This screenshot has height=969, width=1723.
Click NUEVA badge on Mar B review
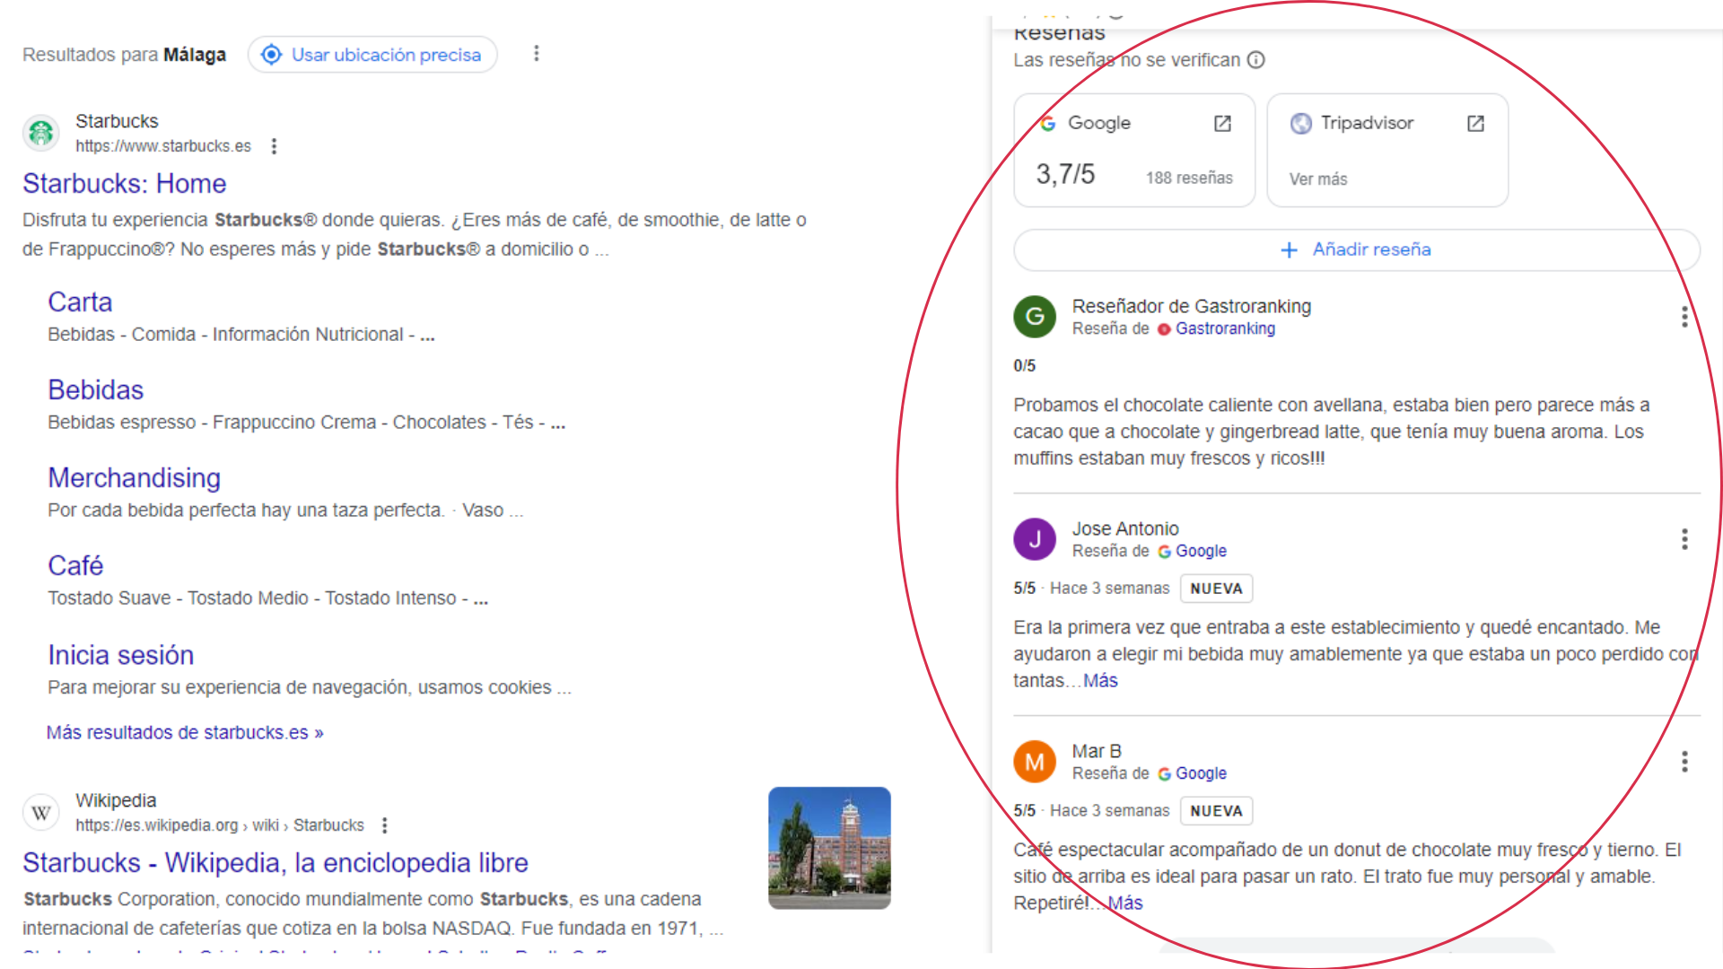pyautogui.click(x=1216, y=811)
